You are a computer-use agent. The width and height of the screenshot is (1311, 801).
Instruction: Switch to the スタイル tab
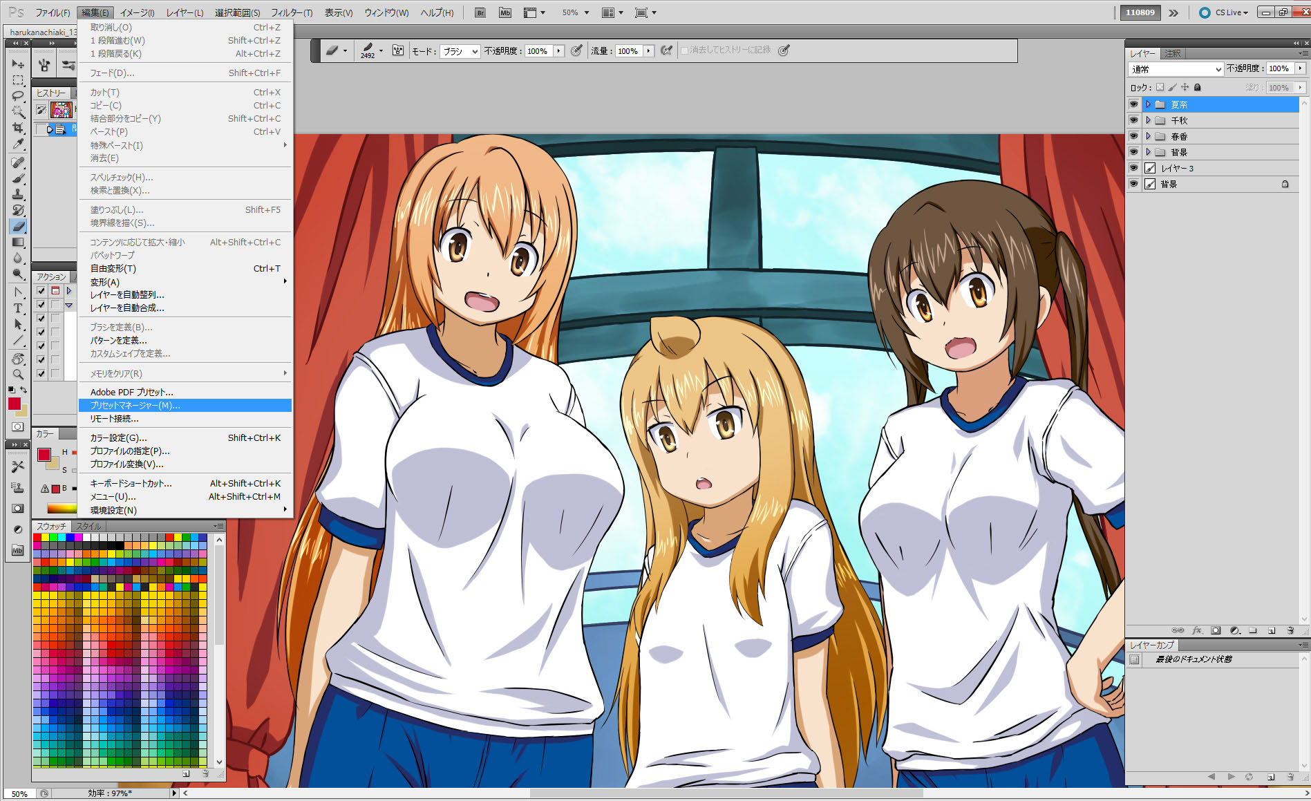click(x=88, y=527)
